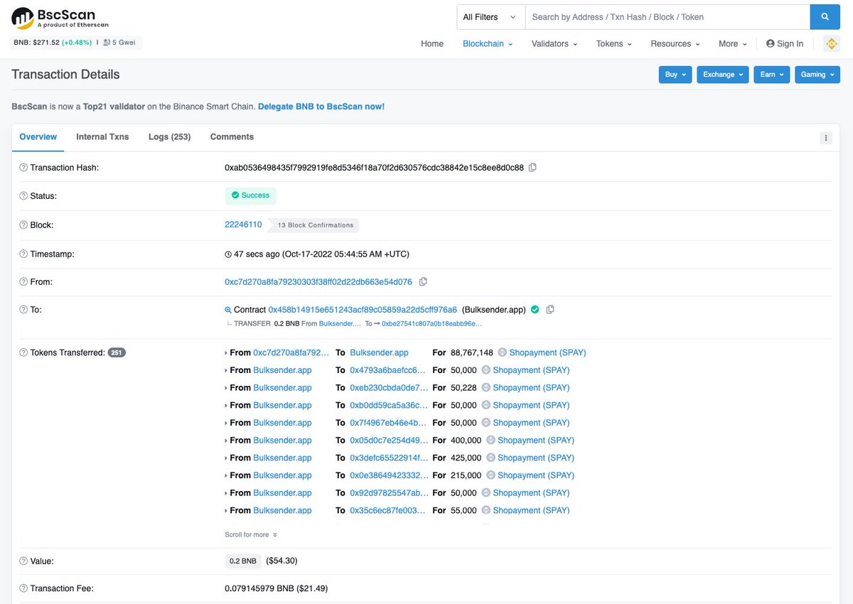Open From address 0xc7d270a8fa79 link

tap(318, 282)
